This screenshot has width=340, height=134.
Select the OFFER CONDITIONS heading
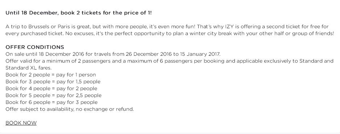pyautogui.click(x=35, y=47)
